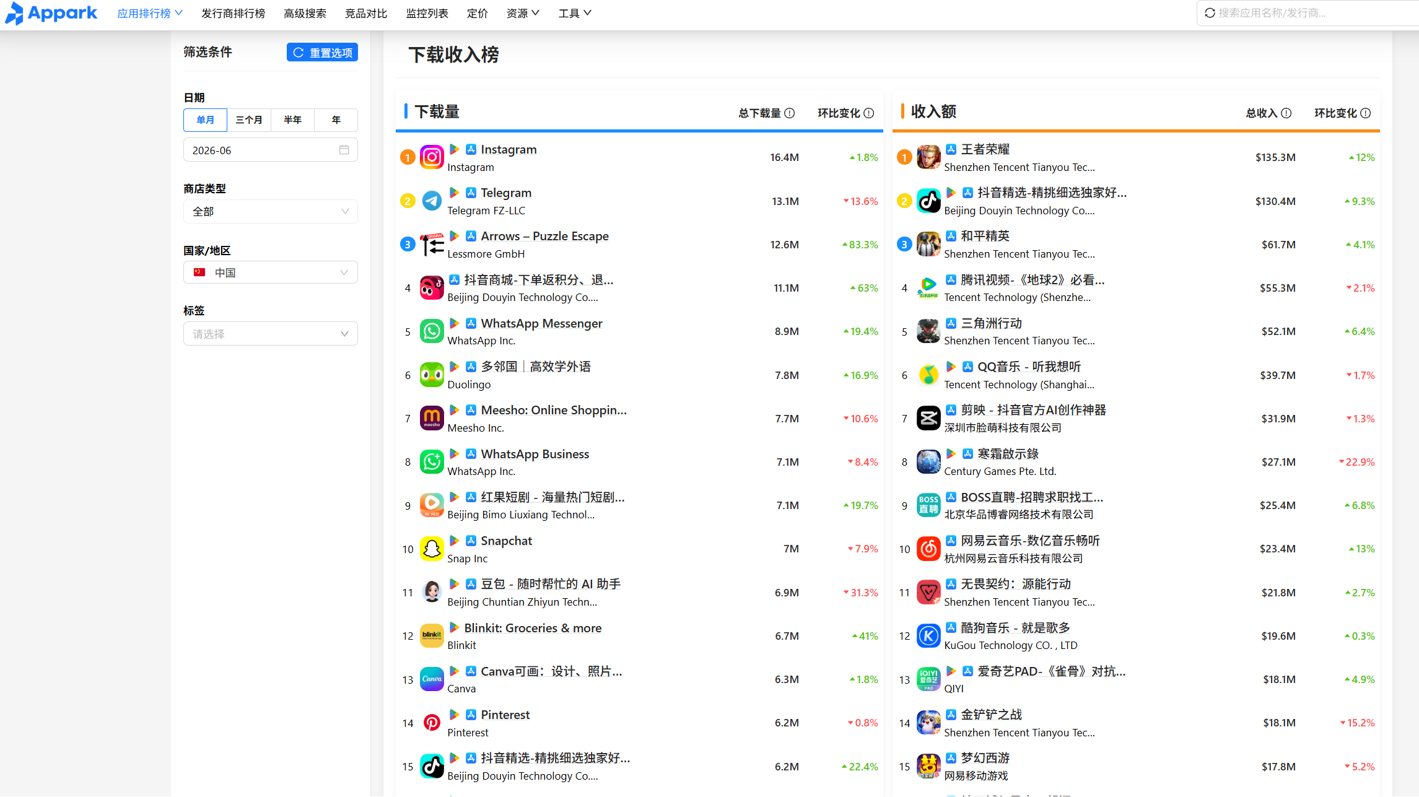Viewport: 1419px width, 797px height.
Task: Open the 腾讯视频 app icon
Action: pyautogui.click(x=928, y=288)
